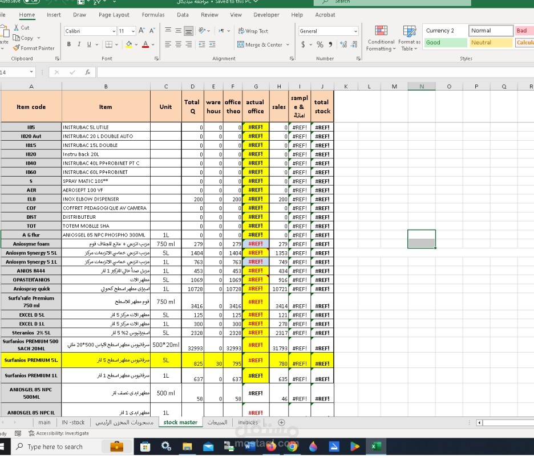
Task: Click the Insert Function fx button
Action: [87, 72]
